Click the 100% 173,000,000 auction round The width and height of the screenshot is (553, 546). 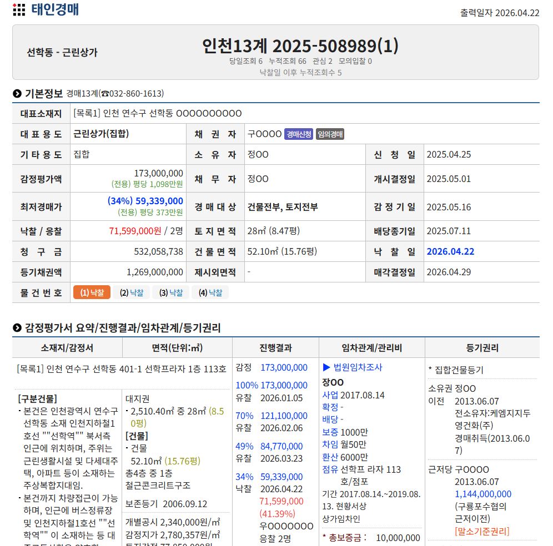pyautogui.click(x=271, y=385)
